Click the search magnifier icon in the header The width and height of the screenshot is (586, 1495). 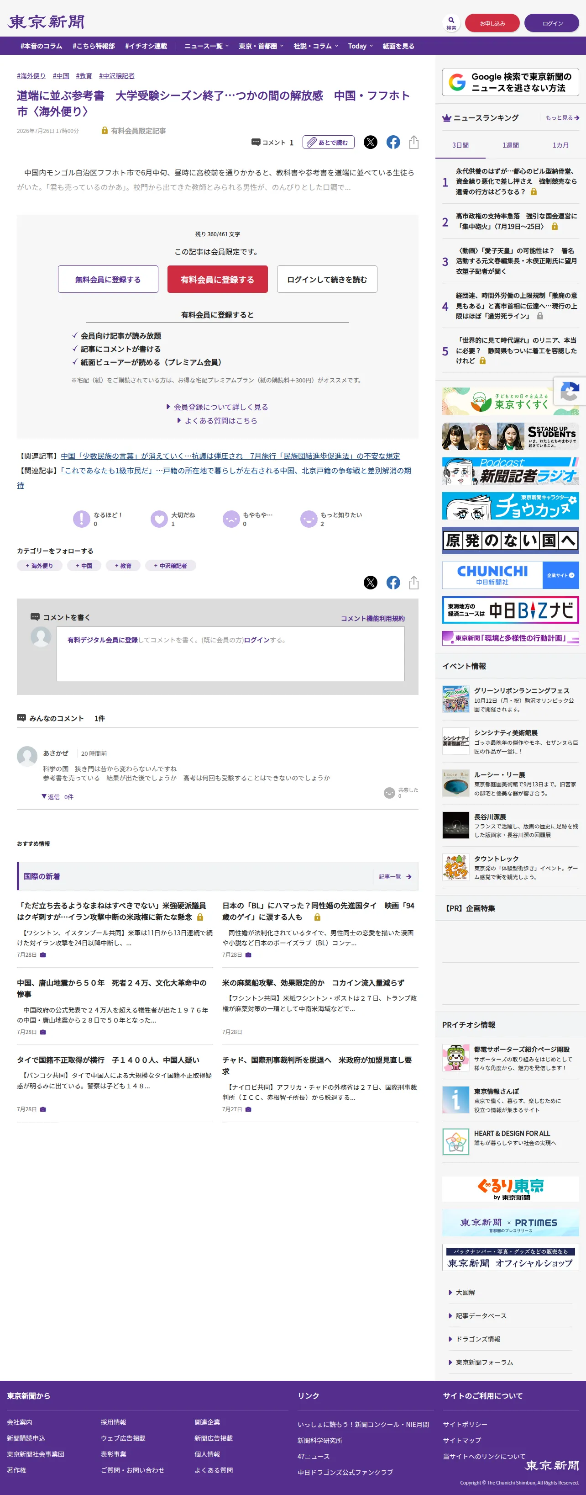(451, 20)
